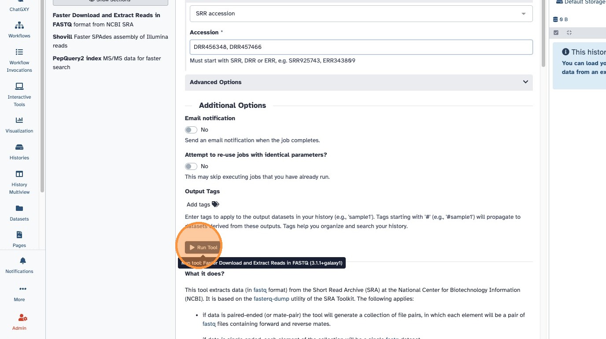This screenshot has height=339, width=606.
Task: Click the Accession input field
Action: pos(361,47)
